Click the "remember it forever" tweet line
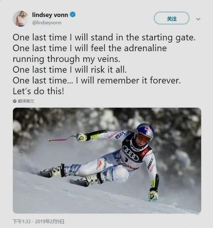This screenshot has height=228, width=213. [x=97, y=80]
